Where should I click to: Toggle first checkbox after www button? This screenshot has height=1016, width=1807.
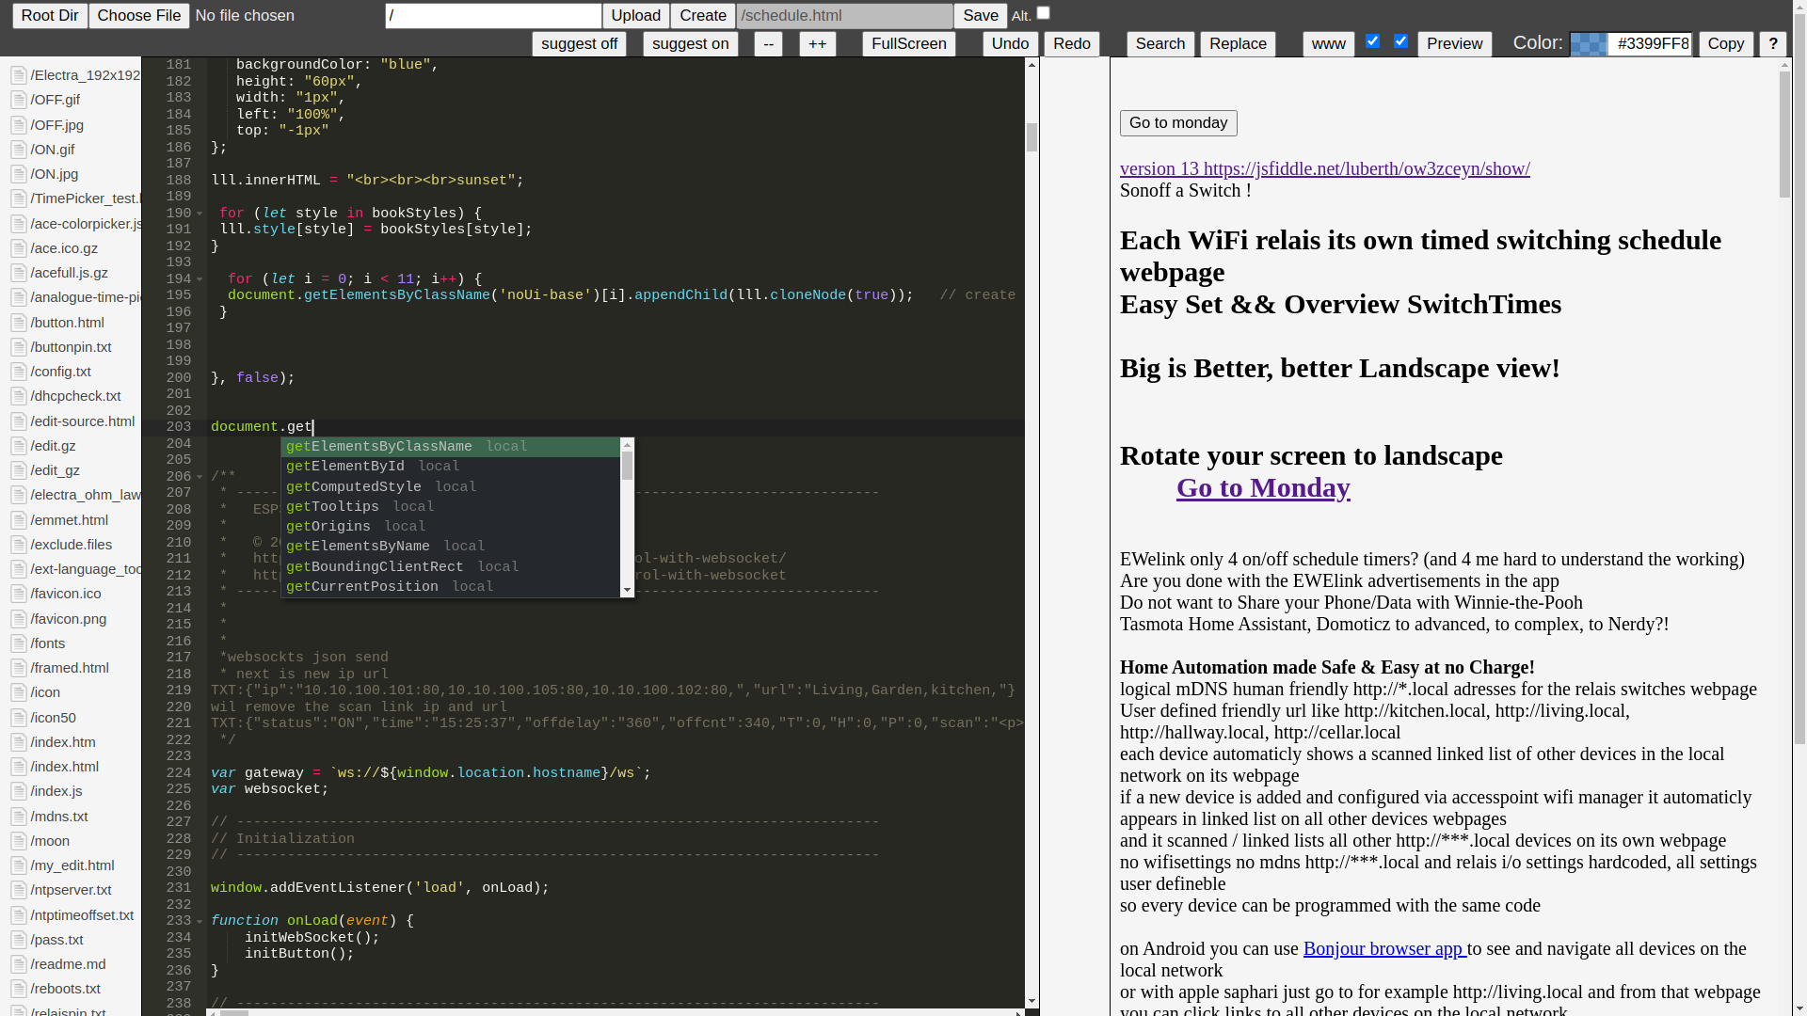tap(1372, 41)
